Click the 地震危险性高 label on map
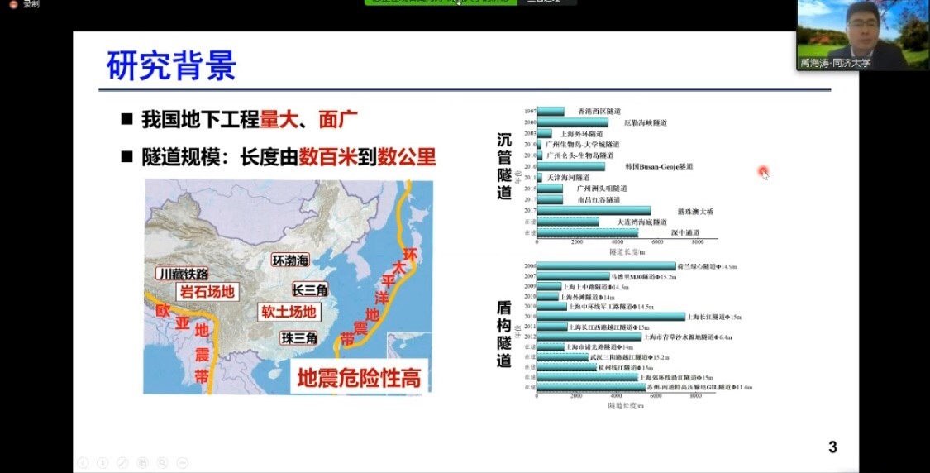This screenshot has height=473, width=930. (x=359, y=379)
